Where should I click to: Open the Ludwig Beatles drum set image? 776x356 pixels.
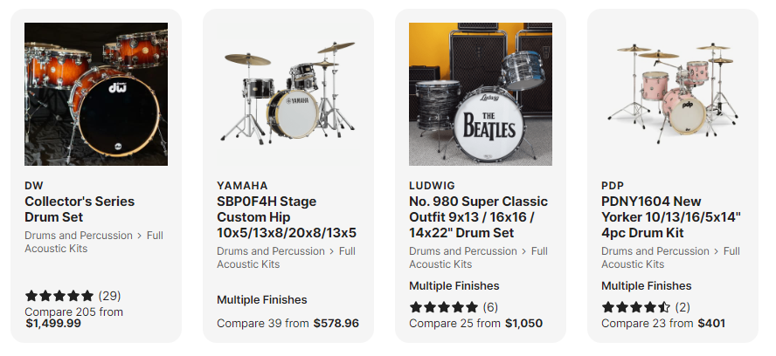click(481, 94)
